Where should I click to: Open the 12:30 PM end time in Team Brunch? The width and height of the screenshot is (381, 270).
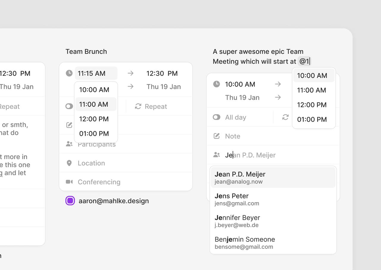coord(163,73)
